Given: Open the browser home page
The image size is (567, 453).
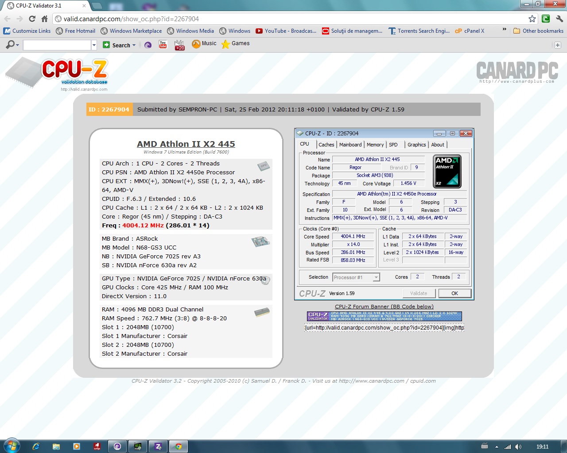Looking at the screenshot, I should pyautogui.click(x=44, y=19).
